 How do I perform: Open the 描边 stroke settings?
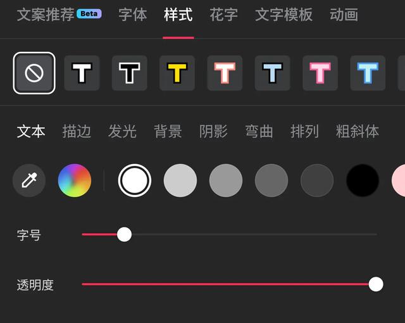click(x=77, y=131)
